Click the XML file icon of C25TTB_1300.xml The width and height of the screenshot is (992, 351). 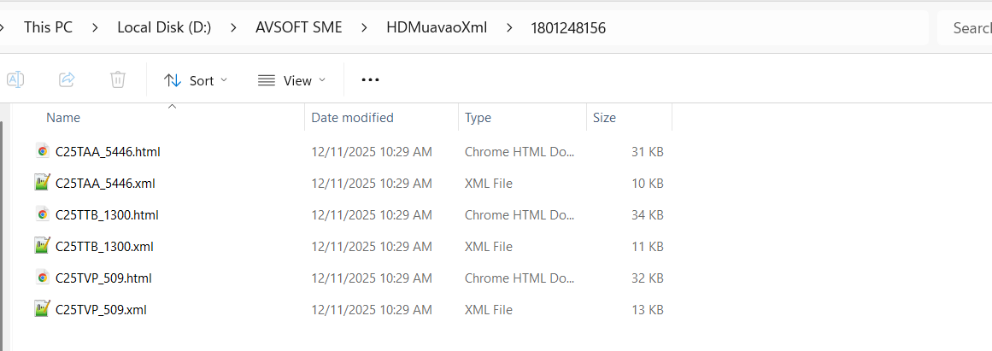42,246
